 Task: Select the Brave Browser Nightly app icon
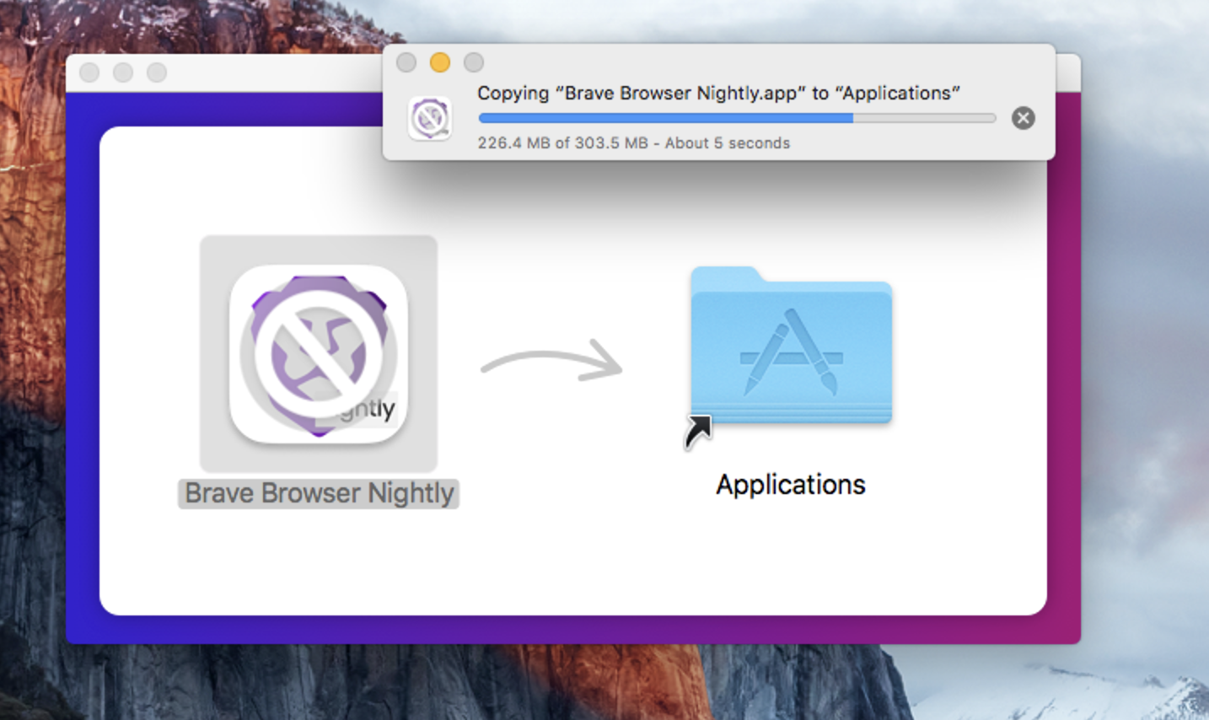(318, 352)
